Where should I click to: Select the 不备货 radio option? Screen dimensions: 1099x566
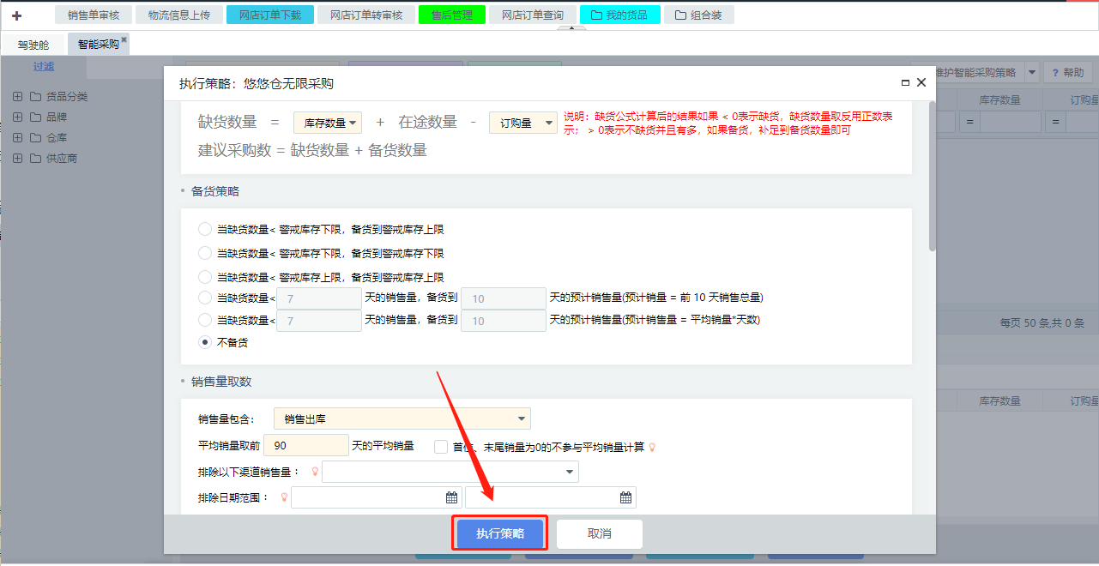tap(204, 342)
